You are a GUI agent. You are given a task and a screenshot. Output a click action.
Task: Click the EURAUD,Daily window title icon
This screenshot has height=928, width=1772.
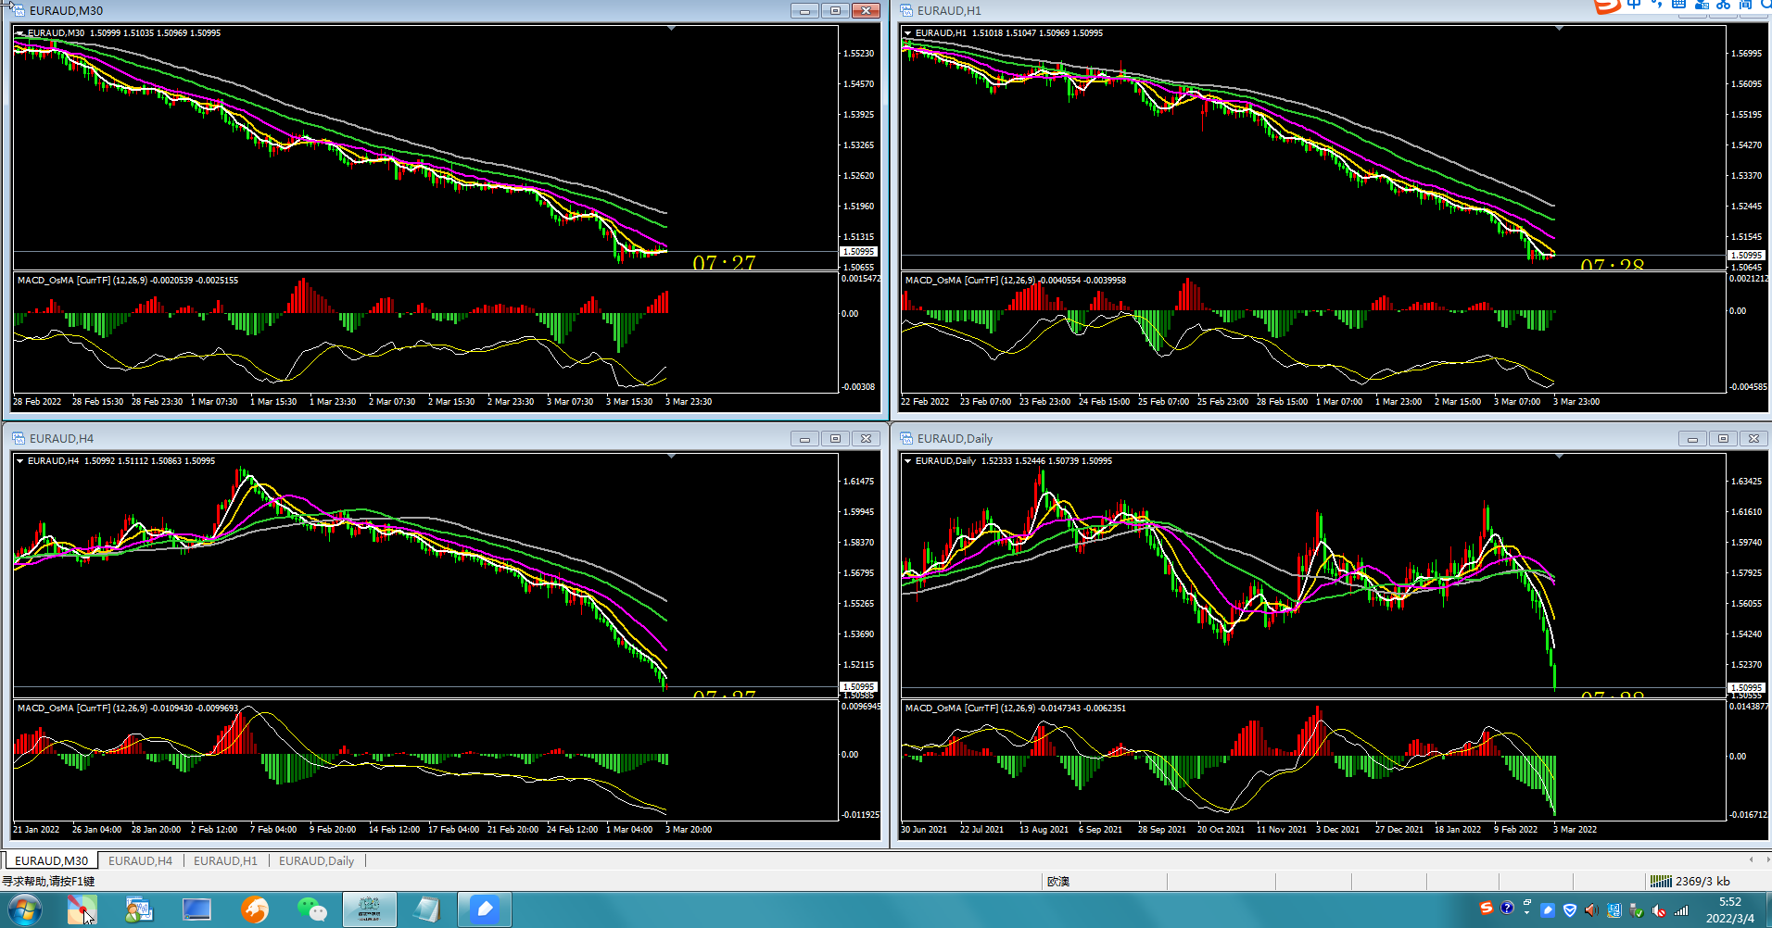906,438
